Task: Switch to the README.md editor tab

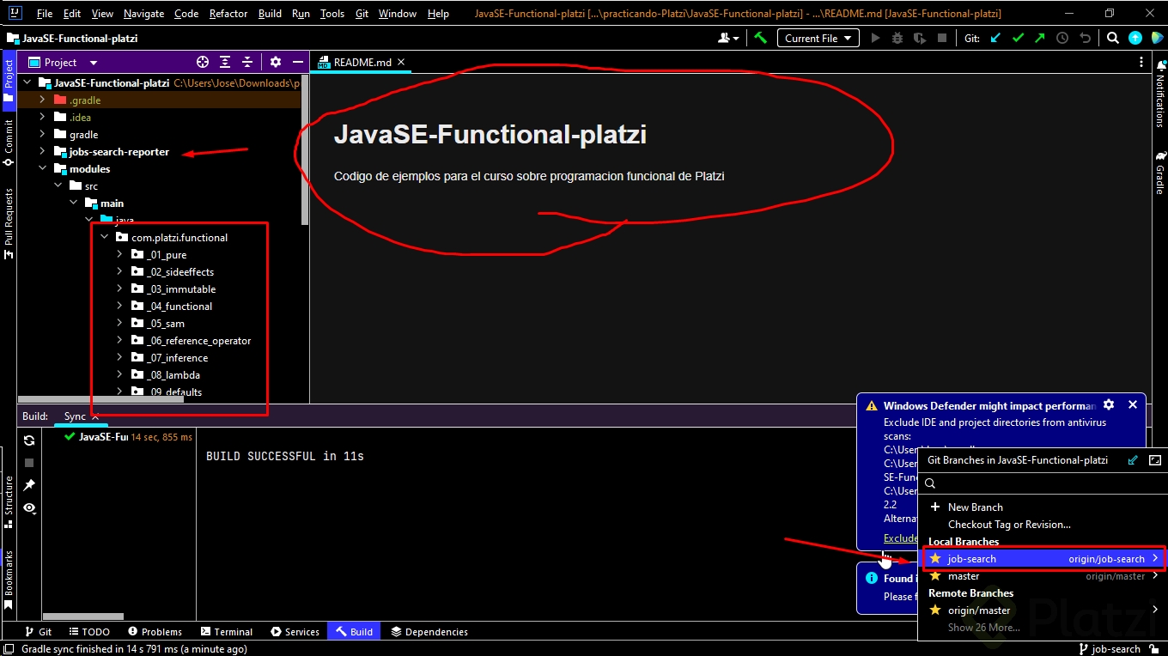Action: coord(361,62)
